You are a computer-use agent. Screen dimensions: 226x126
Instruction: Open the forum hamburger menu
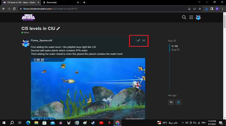click(191, 17)
